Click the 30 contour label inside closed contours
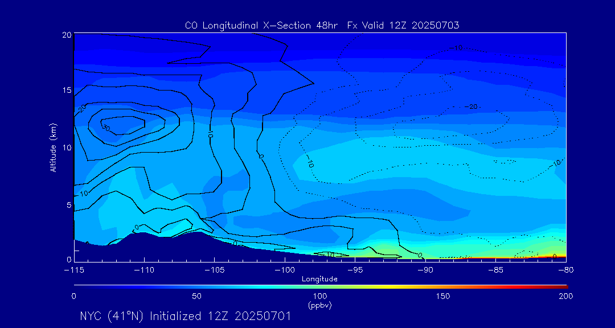The height and width of the screenshot is (328, 615). (105, 127)
